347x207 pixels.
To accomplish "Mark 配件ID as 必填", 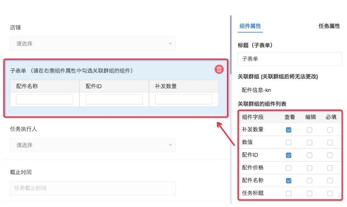I will click(330, 155).
